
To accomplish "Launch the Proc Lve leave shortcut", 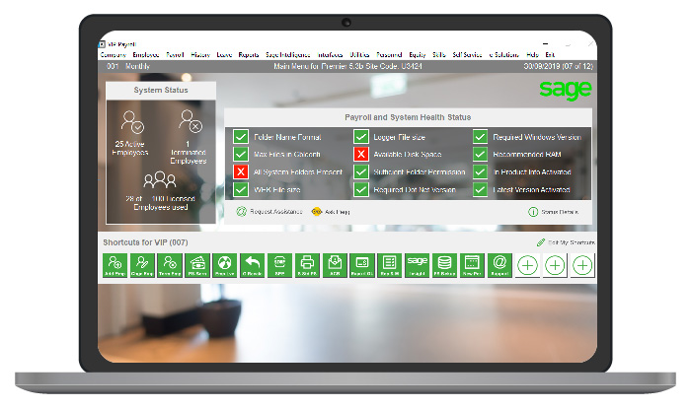I will tap(225, 265).
